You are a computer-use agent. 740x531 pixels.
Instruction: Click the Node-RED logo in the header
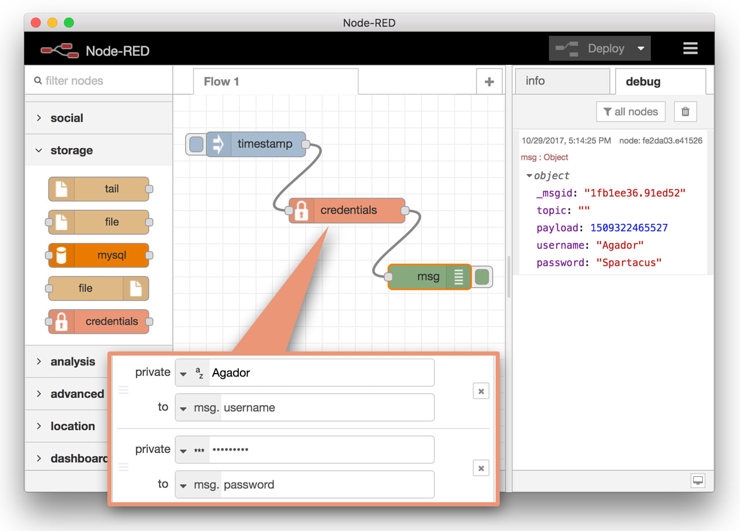60,50
